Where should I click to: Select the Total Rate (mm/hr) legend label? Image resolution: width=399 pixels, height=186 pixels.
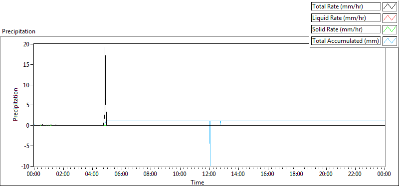346,6
